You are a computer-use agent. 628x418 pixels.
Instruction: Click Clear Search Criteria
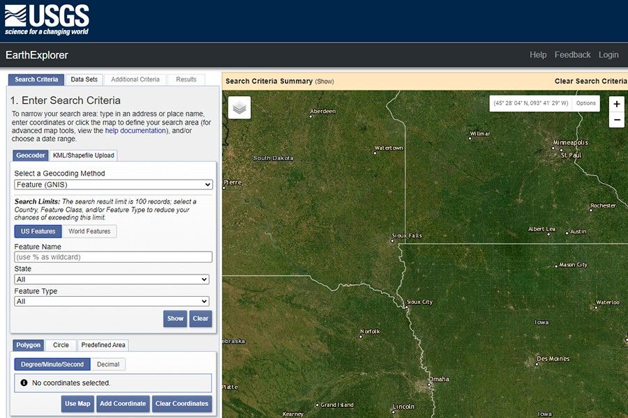coord(590,81)
